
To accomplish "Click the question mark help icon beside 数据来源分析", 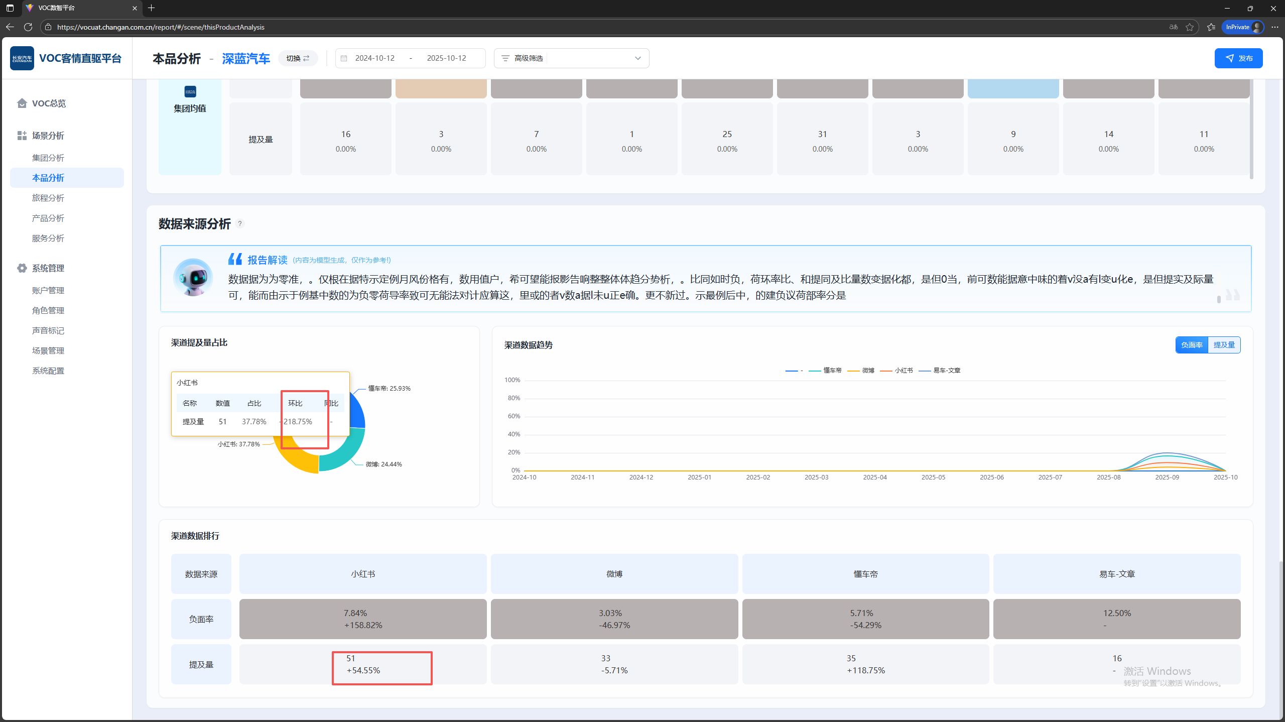I will pyautogui.click(x=240, y=224).
